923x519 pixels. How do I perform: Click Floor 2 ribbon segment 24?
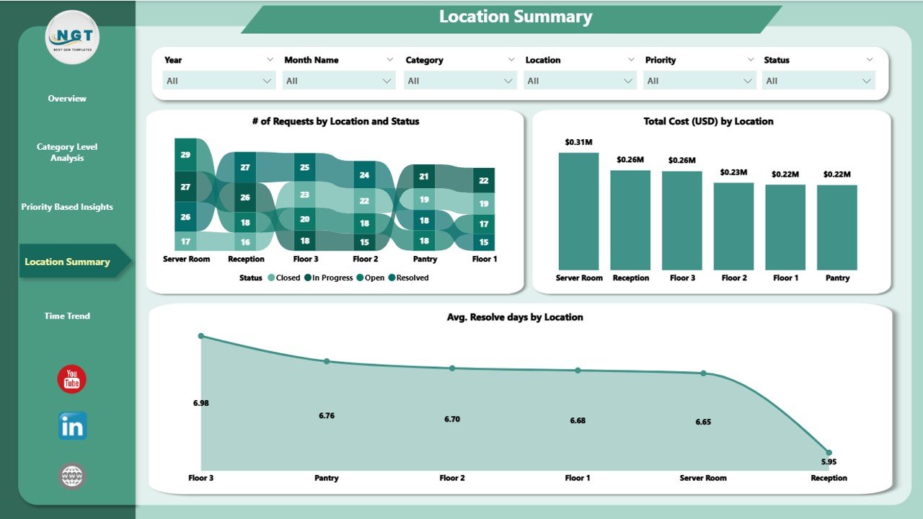click(x=365, y=174)
